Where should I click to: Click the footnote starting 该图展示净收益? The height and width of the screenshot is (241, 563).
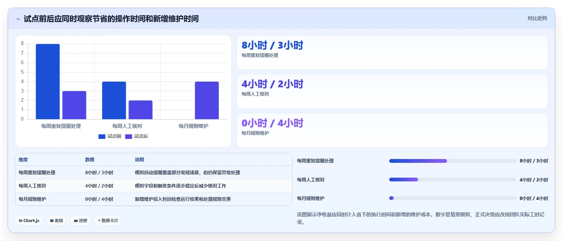pos(421,218)
